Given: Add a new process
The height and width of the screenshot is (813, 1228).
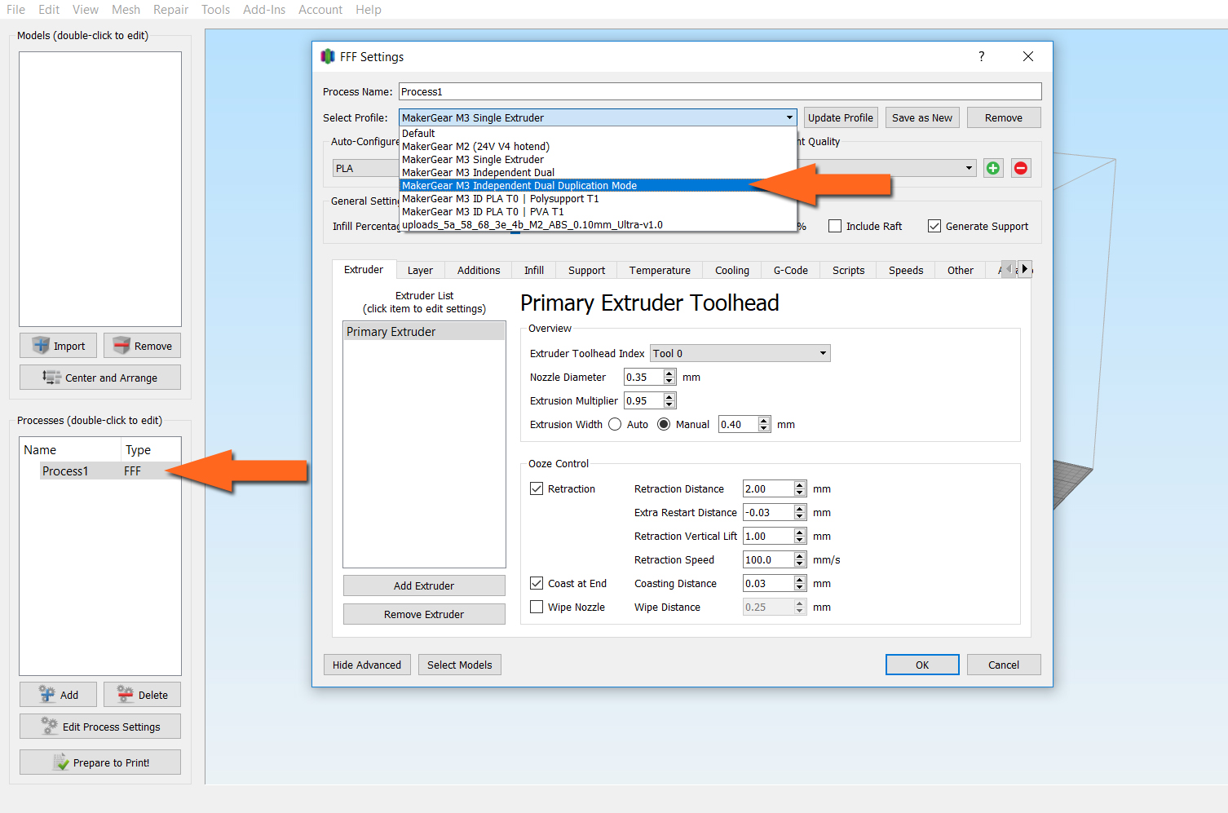Looking at the screenshot, I should coord(59,695).
